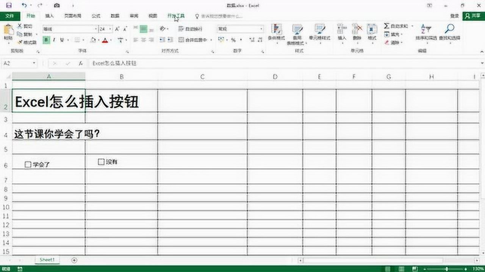Open the borders dropdown arrow
Screen dimensions: 485x272
(x=84, y=40)
